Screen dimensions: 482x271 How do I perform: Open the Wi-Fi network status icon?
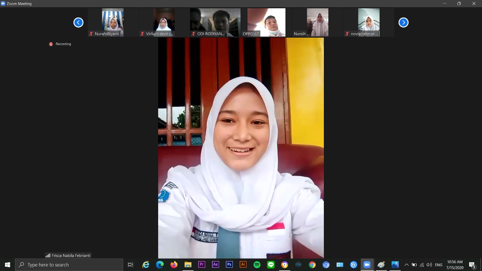[x=422, y=265]
